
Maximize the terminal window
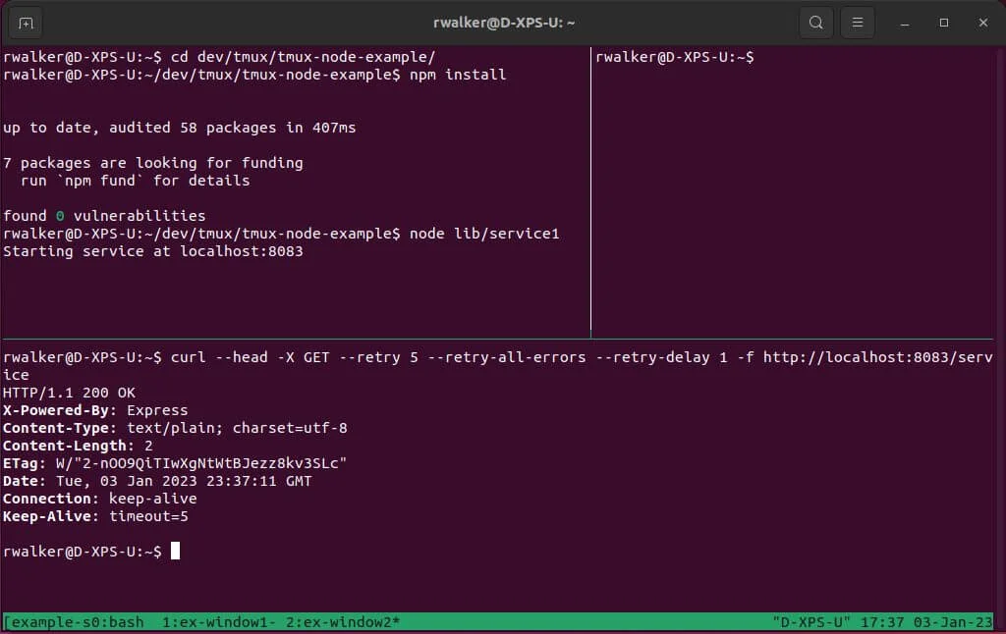coord(944,23)
